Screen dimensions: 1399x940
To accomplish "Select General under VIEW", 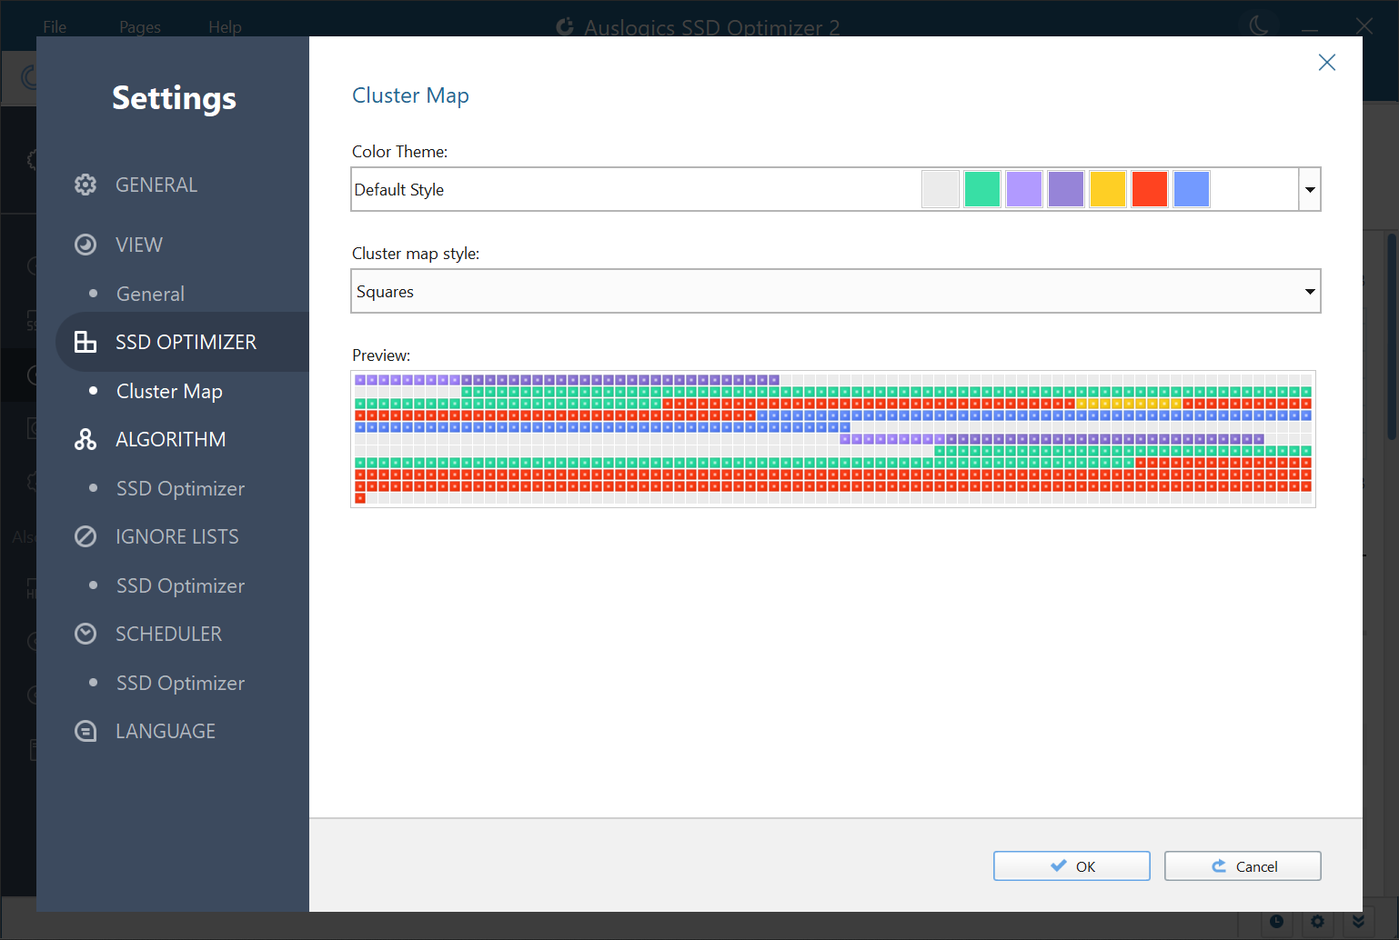I will (150, 294).
